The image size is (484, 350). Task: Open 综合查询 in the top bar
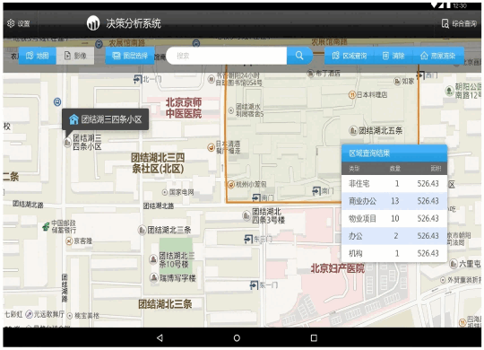[x=459, y=23]
